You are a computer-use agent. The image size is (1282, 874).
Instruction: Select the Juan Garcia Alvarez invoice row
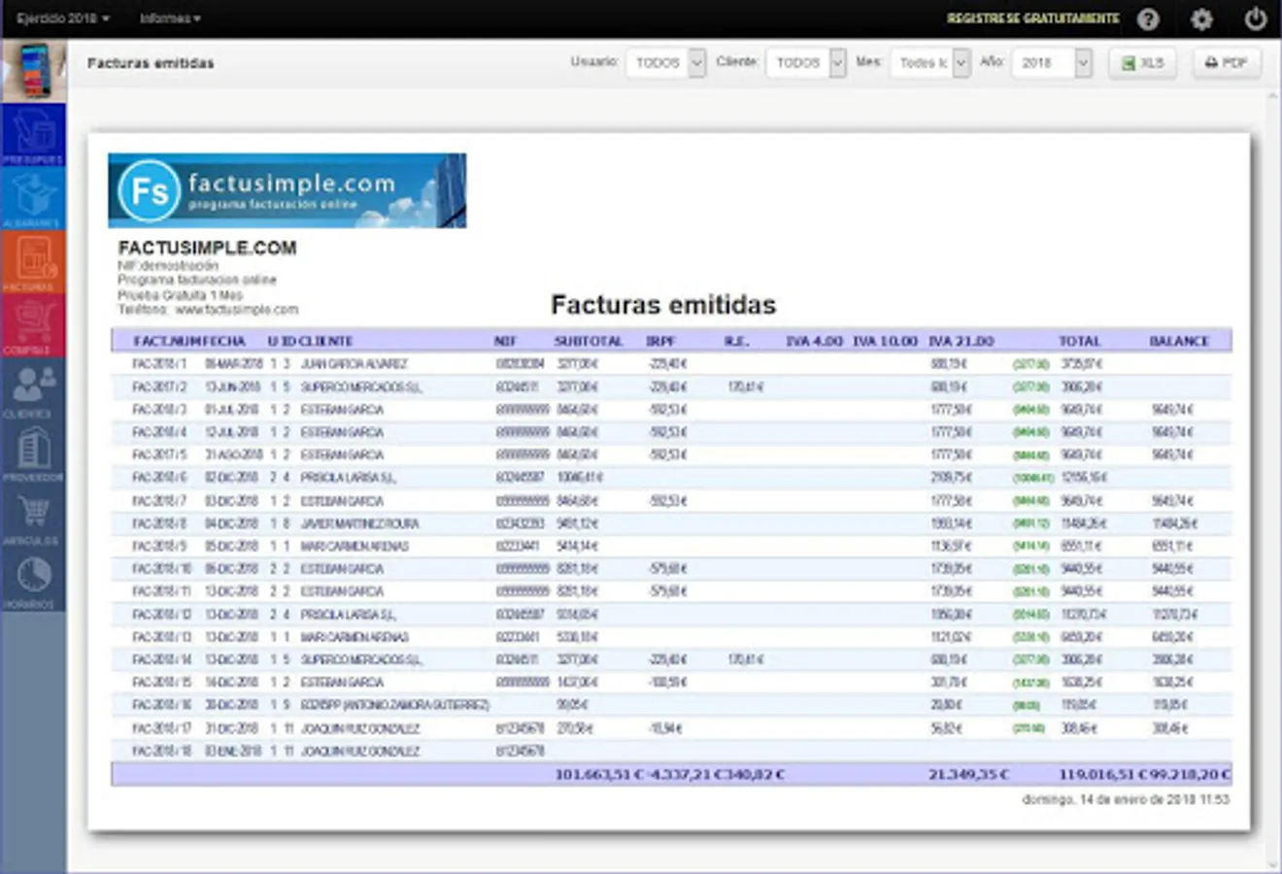coord(671,364)
